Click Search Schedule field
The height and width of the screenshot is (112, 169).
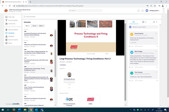tap(92, 17)
